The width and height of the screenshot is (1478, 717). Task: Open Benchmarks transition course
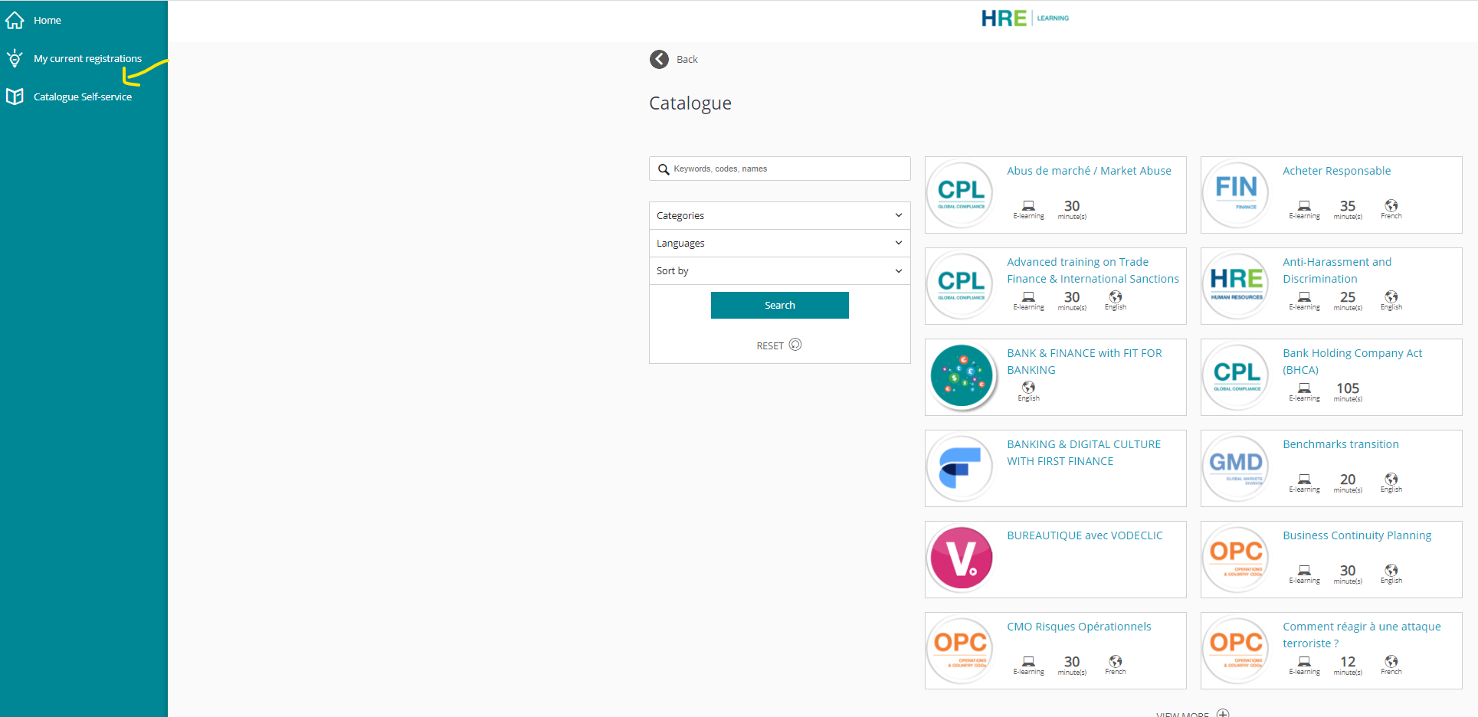[x=1341, y=444]
